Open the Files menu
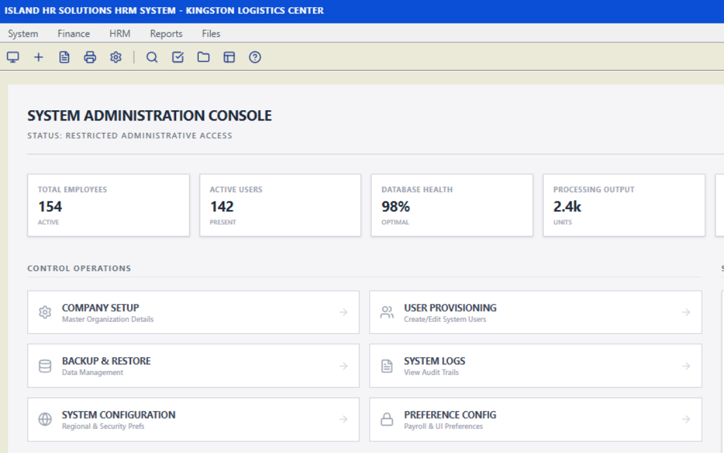The height and width of the screenshot is (453, 724). pyautogui.click(x=211, y=34)
